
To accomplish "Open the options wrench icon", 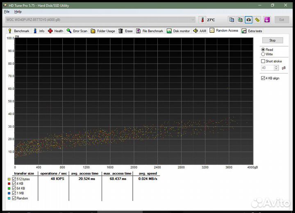I will coord(257,20).
